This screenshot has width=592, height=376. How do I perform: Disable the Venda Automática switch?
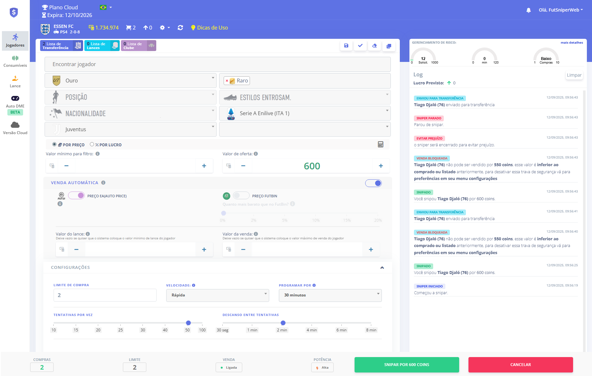[373, 183]
